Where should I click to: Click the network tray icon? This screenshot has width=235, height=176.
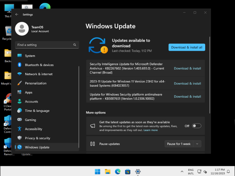point(199,171)
